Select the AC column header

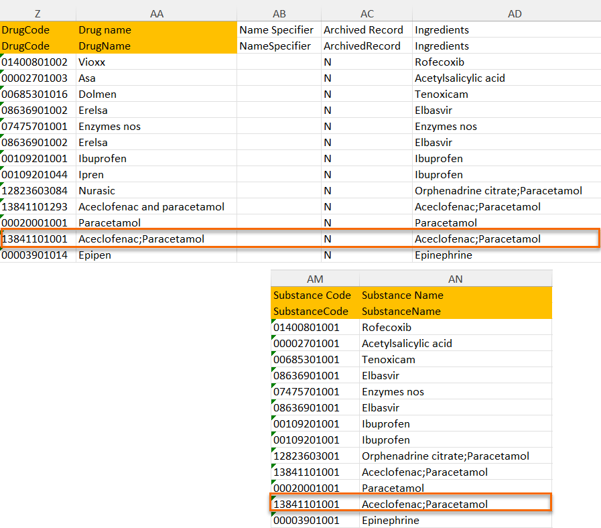point(366,13)
